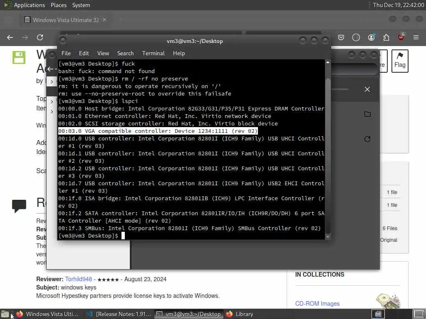The width and height of the screenshot is (426, 319).
Task: Reload the page in Firefox
Action: [40, 37]
